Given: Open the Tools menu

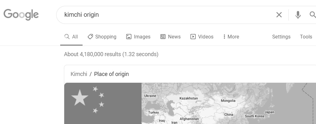Looking at the screenshot, I should tap(306, 37).
